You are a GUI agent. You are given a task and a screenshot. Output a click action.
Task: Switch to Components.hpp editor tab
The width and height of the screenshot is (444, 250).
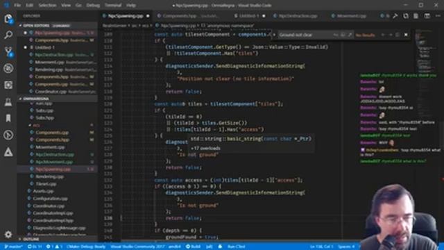(188, 16)
